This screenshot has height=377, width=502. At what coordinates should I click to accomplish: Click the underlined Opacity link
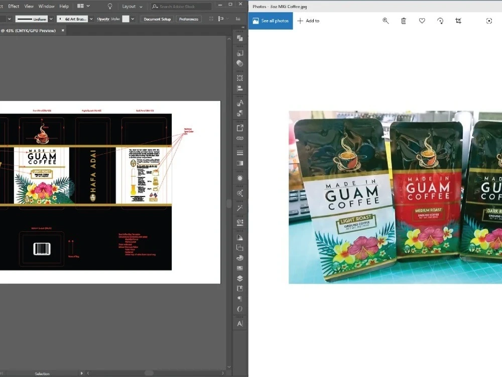click(x=103, y=19)
